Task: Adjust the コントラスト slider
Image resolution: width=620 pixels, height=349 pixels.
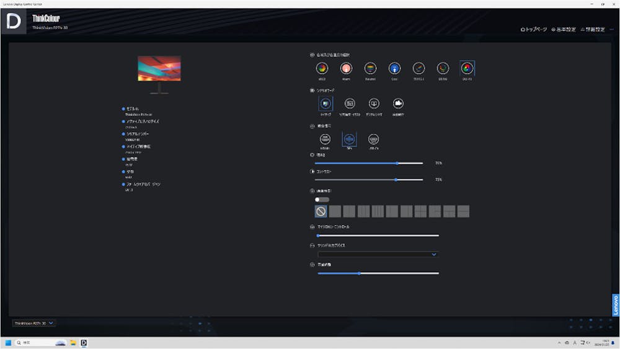Action: pyautogui.click(x=369, y=180)
